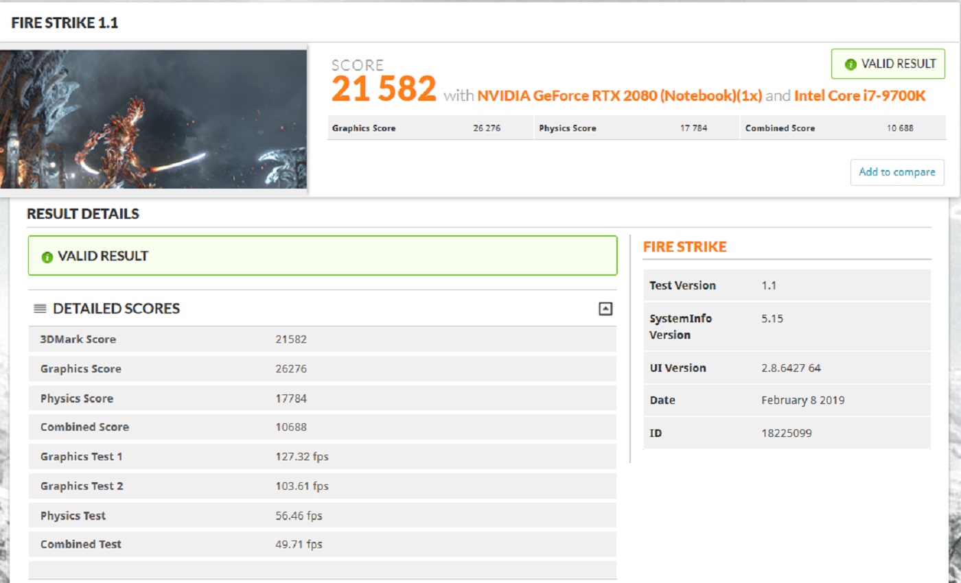Collapse the Detailed Scores section

click(605, 309)
